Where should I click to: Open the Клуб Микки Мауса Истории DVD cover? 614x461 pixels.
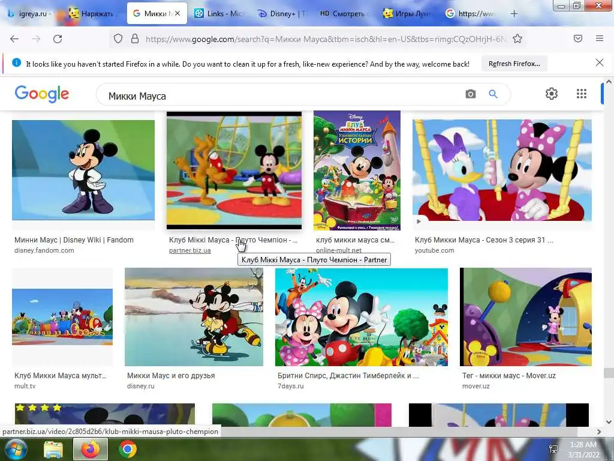357,170
